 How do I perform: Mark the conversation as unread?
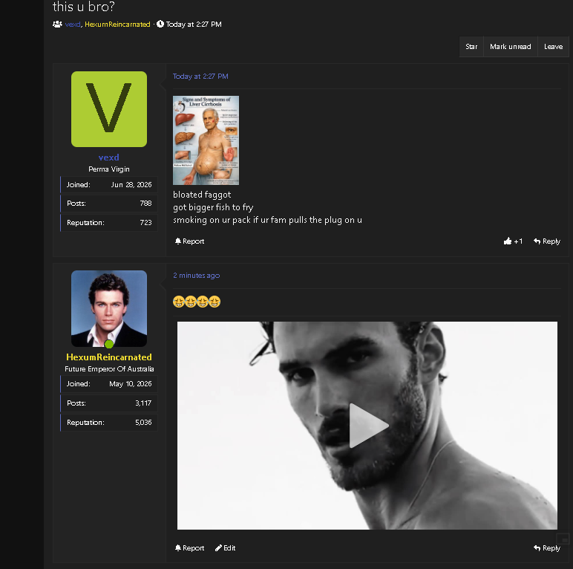(510, 47)
